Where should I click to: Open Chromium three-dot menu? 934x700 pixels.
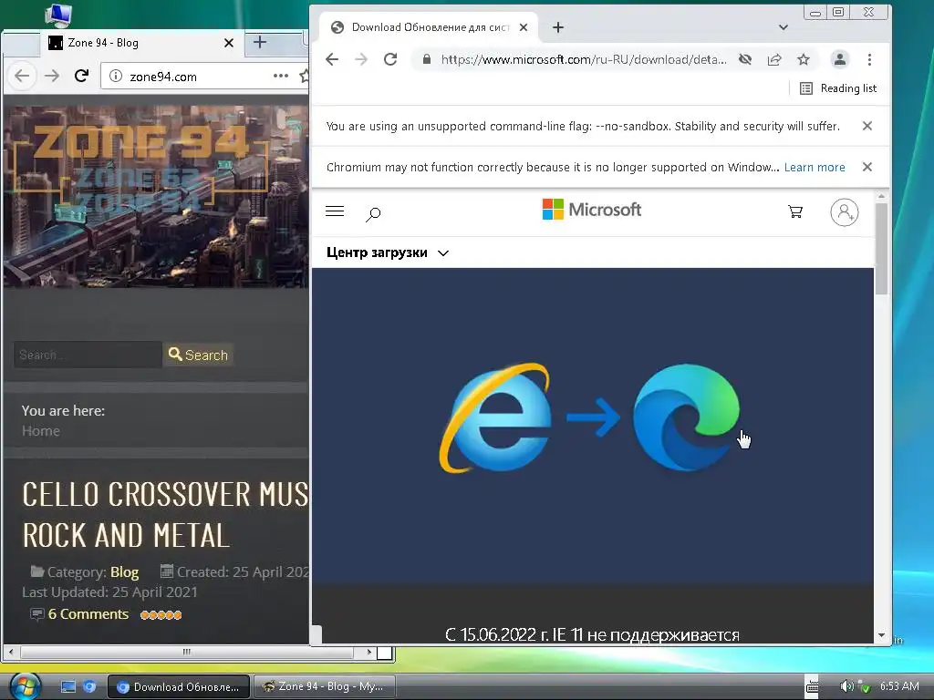pyautogui.click(x=869, y=59)
